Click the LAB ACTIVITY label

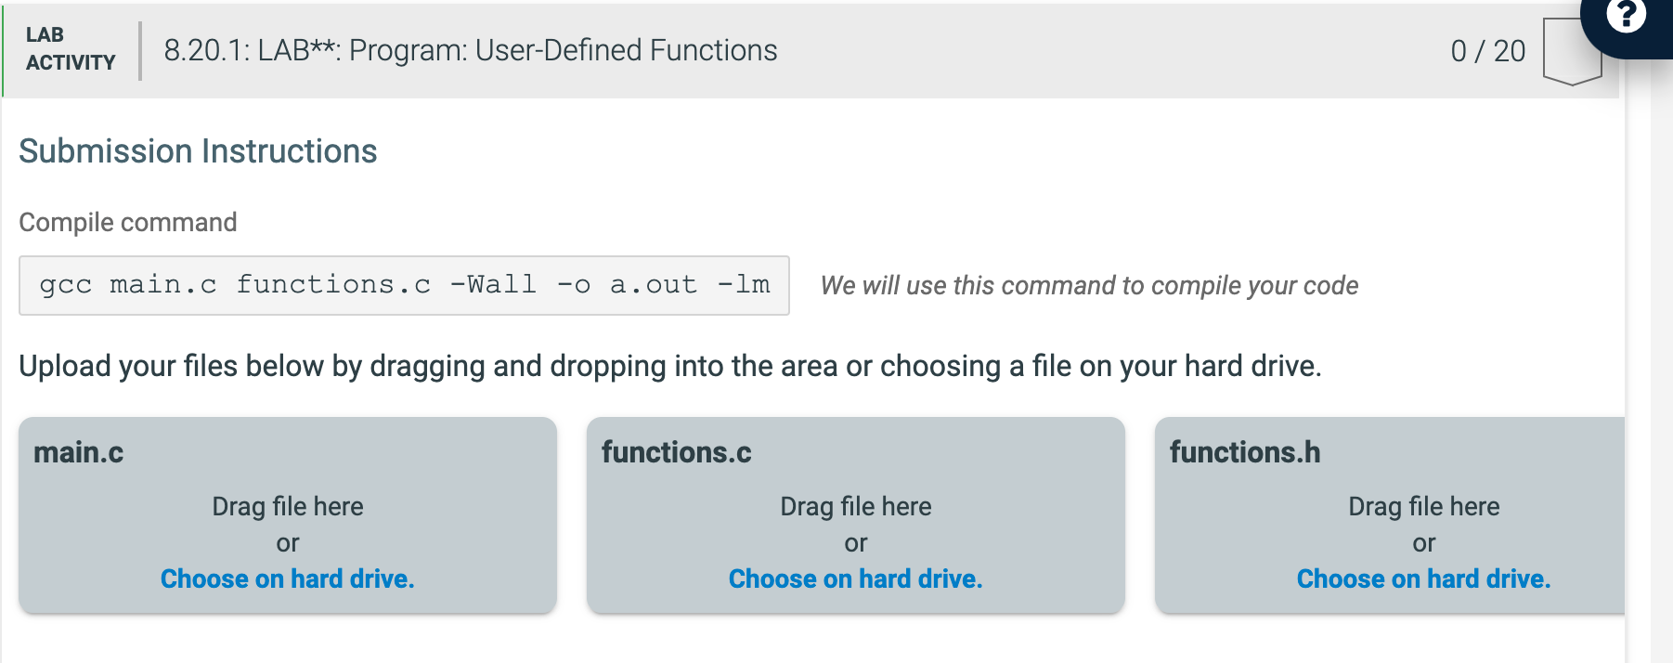[x=71, y=49]
